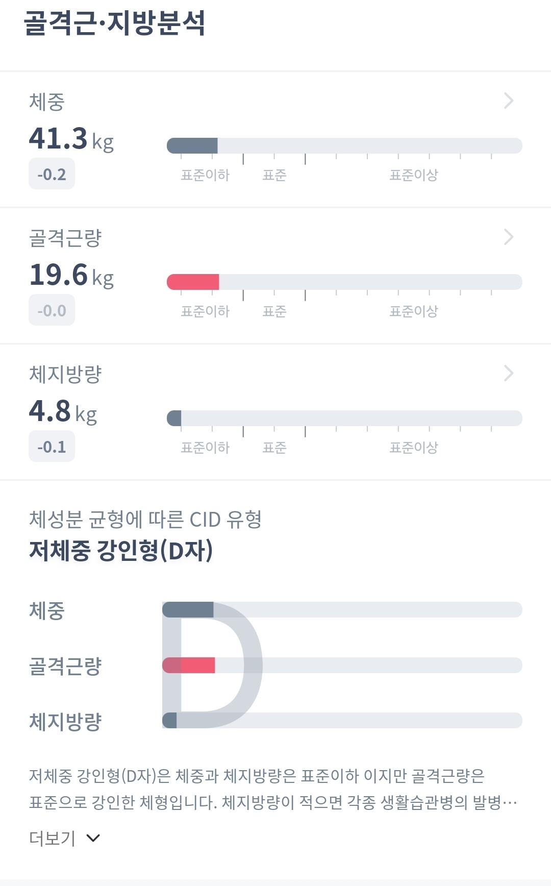Click the 골격근·지방분석 page title
The width and height of the screenshot is (551, 886).
(114, 23)
